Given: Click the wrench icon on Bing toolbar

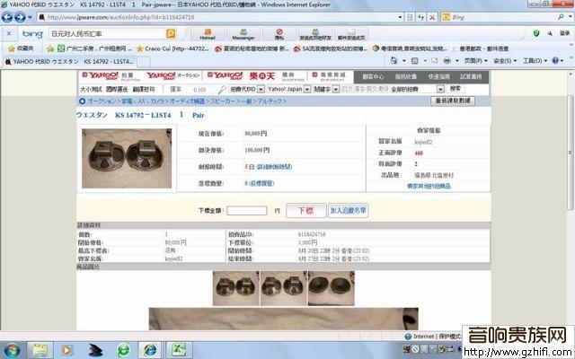Looking at the screenshot, I should coord(550,33).
